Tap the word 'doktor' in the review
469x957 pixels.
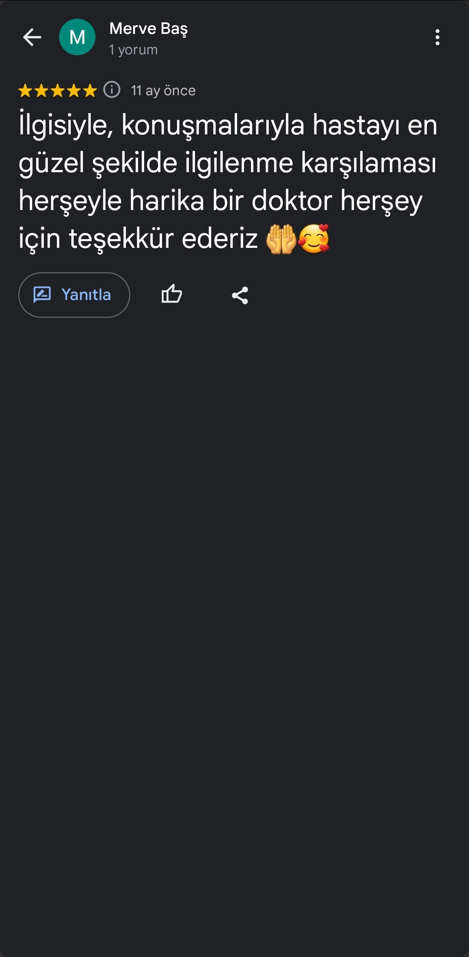point(291,201)
